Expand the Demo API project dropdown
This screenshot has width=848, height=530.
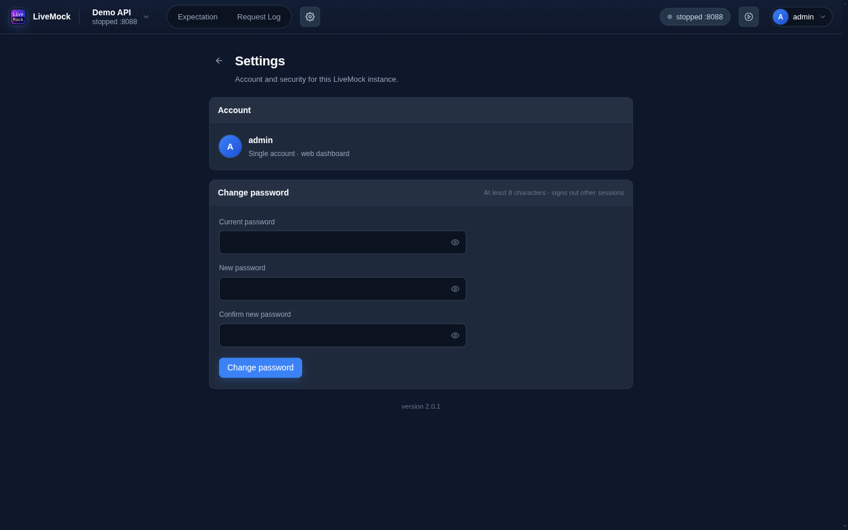point(121,16)
